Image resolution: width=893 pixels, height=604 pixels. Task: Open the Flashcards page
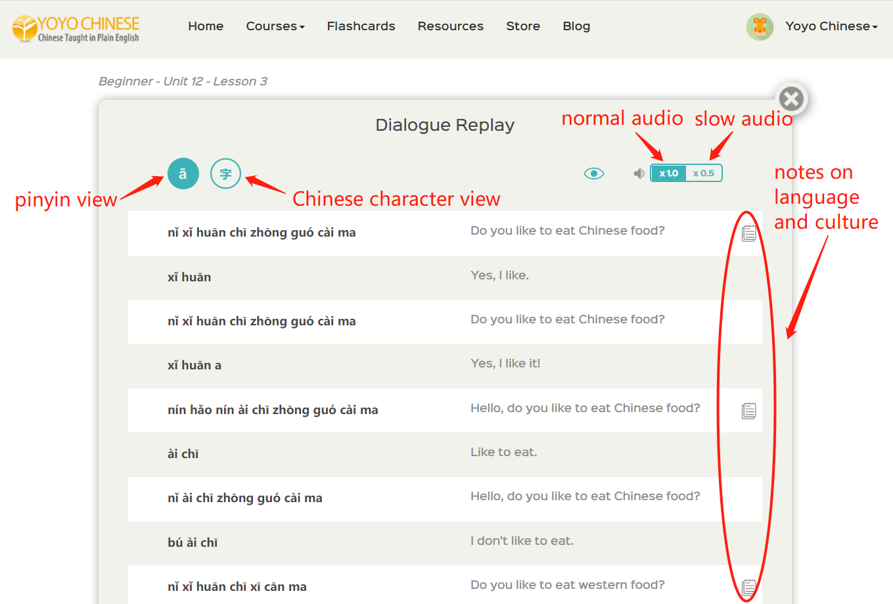pyautogui.click(x=361, y=26)
